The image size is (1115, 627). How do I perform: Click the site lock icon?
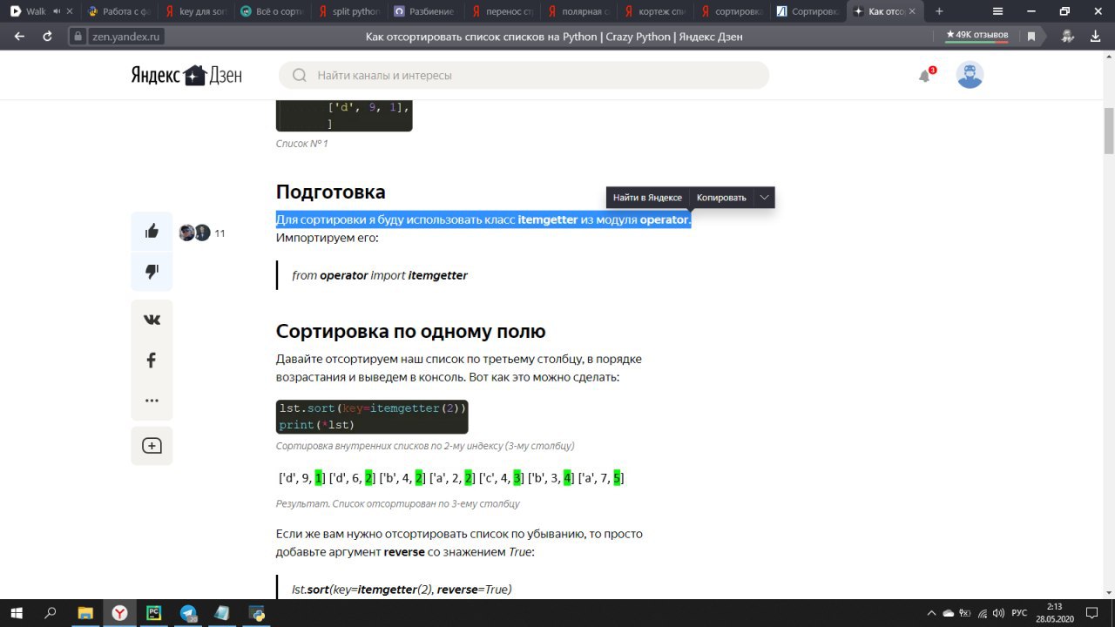tap(78, 37)
